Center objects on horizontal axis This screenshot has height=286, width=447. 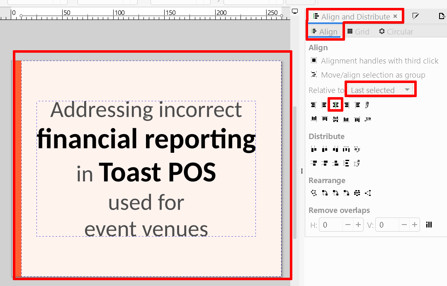[335, 119]
